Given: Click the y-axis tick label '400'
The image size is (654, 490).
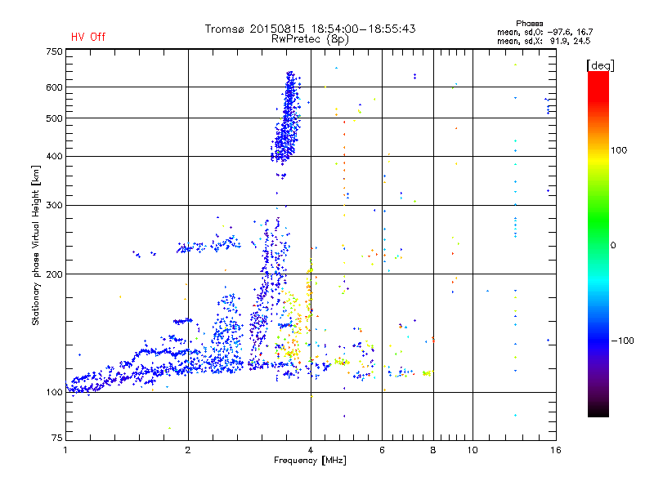Looking at the screenshot, I should pyautogui.click(x=55, y=156).
